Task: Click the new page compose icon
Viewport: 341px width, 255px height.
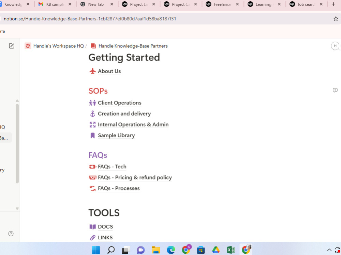Action: 12,46
